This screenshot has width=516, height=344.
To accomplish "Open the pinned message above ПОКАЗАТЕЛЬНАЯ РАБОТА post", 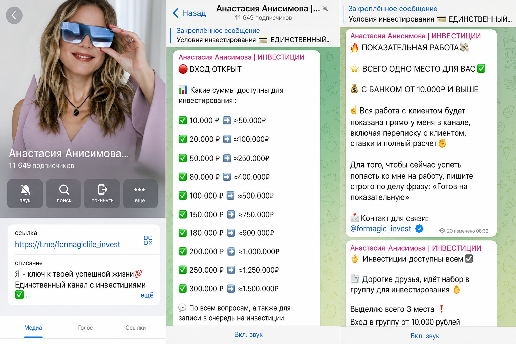I will (x=428, y=14).
